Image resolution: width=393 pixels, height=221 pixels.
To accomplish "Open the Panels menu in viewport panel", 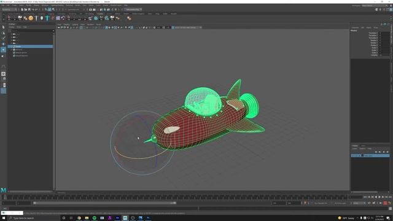I will [98, 25].
